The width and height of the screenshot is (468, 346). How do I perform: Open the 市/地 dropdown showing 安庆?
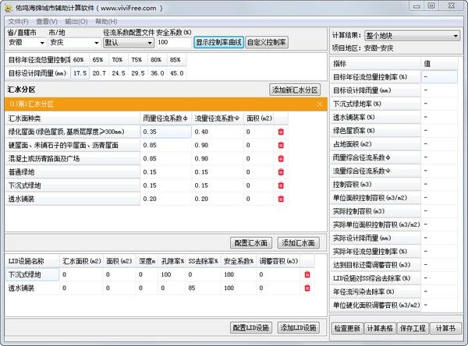click(74, 43)
